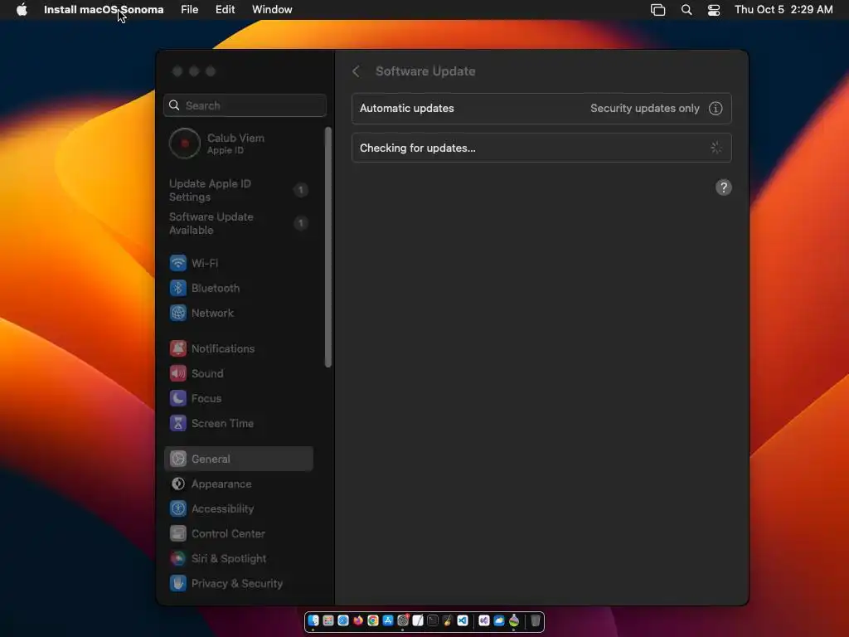Viewport: 849px width, 637px height.
Task: Click into the settings Search field
Action: point(245,105)
